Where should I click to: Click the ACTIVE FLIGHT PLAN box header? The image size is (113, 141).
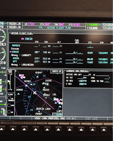click(x=21, y=33)
